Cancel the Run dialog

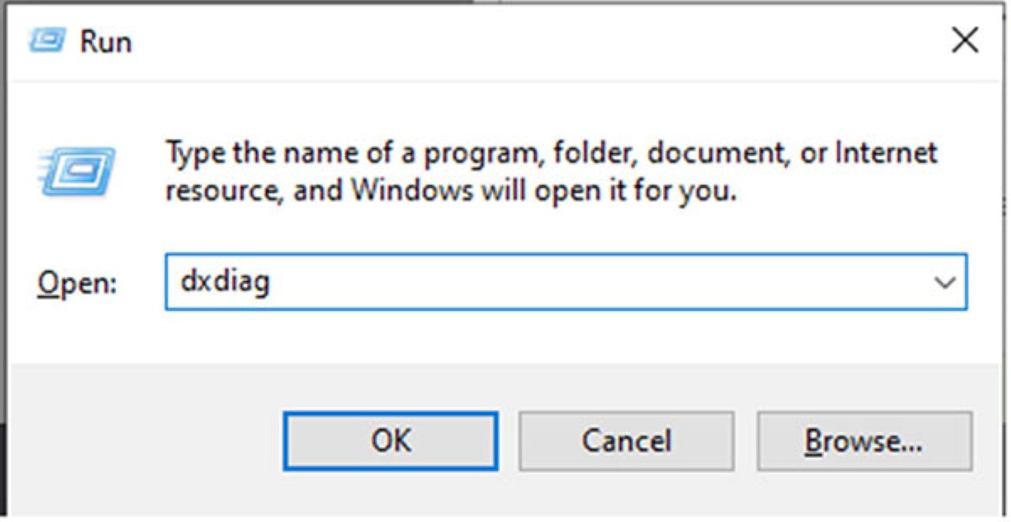[626, 441]
